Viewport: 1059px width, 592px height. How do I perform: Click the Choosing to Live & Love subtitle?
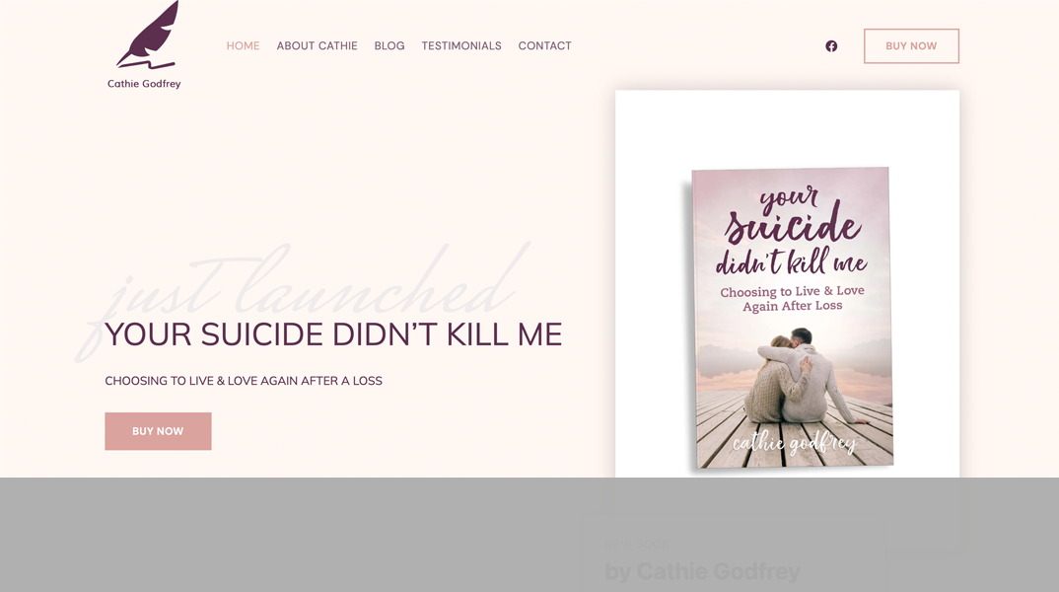pos(244,381)
